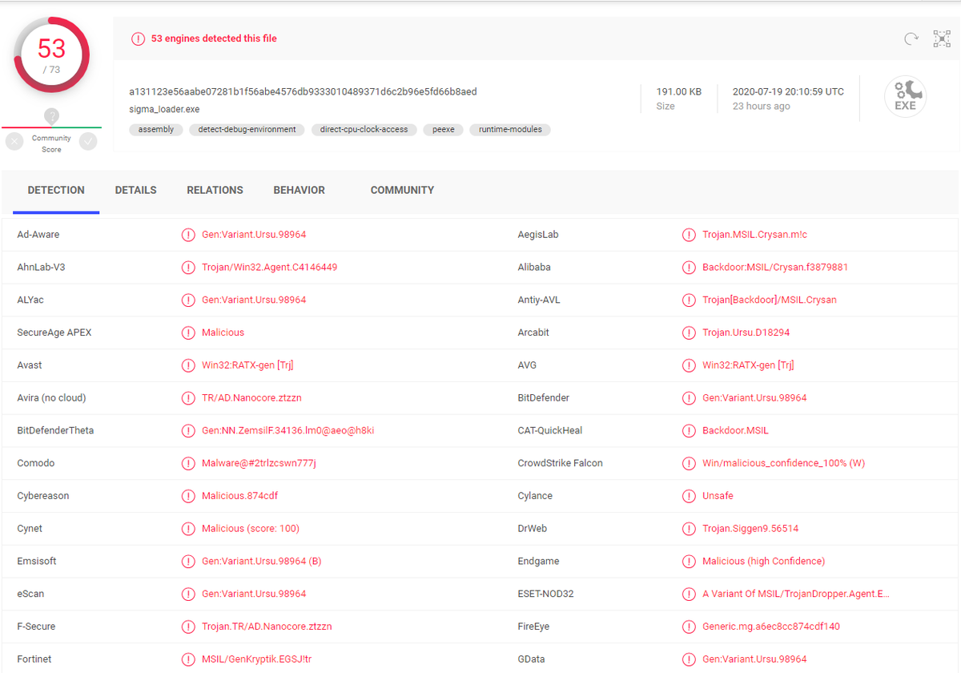Click the Win/malicious_confidence_100% (W) result
This screenshot has width=961, height=673.
click(783, 463)
